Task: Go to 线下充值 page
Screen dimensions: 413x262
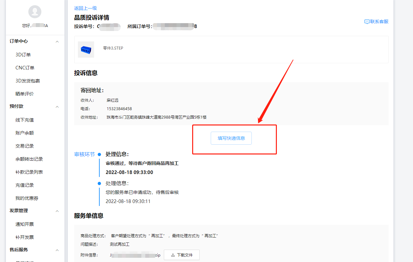Action: (x=24, y=120)
